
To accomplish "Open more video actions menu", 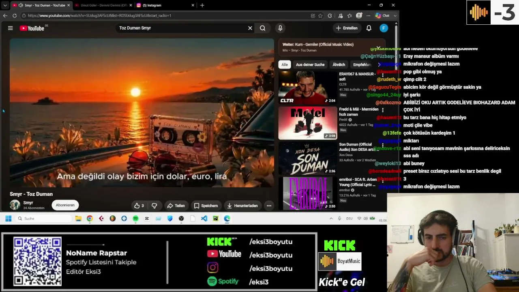I will (269, 206).
